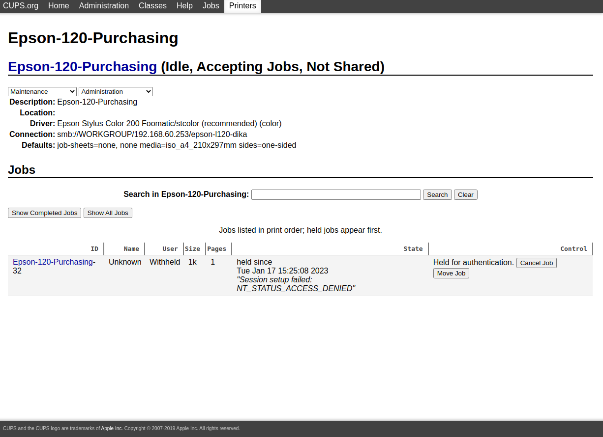Click the ID column header
Viewport: 603px width, 437px height.
(94, 248)
